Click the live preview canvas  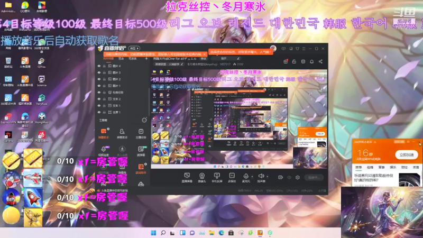click(x=239, y=119)
